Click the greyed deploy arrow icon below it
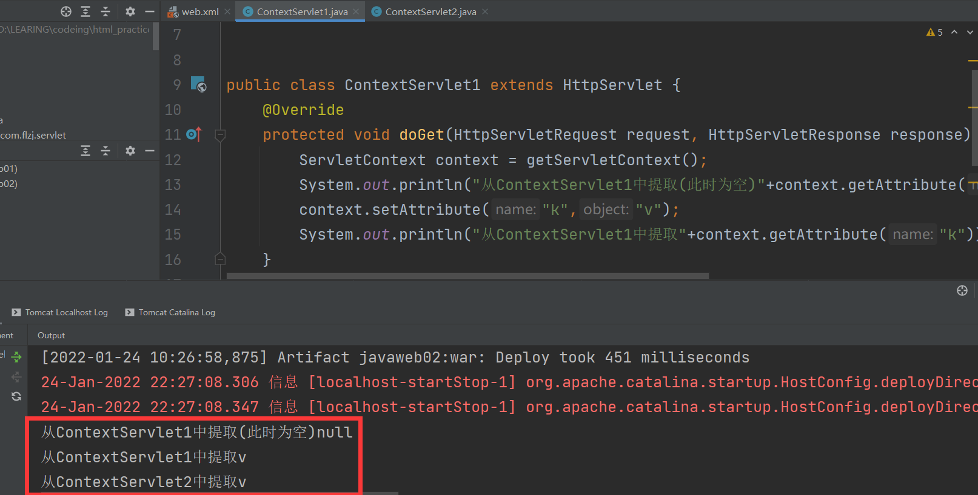978x495 pixels. pos(16,377)
